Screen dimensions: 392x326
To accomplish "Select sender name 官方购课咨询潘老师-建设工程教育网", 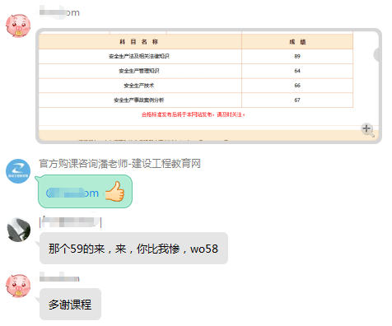I will [119, 164].
